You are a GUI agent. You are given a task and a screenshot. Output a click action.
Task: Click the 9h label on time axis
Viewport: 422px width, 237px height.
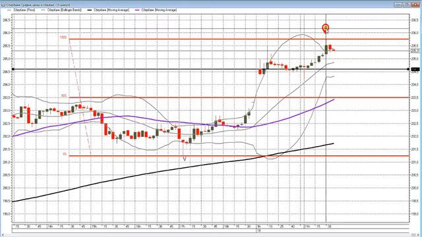[258, 226]
